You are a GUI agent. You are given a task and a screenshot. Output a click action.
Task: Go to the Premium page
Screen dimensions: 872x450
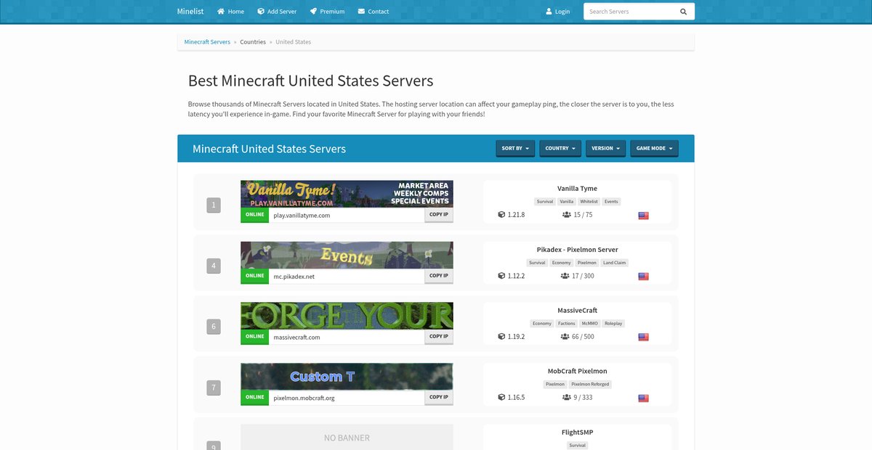[x=327, y=12]
